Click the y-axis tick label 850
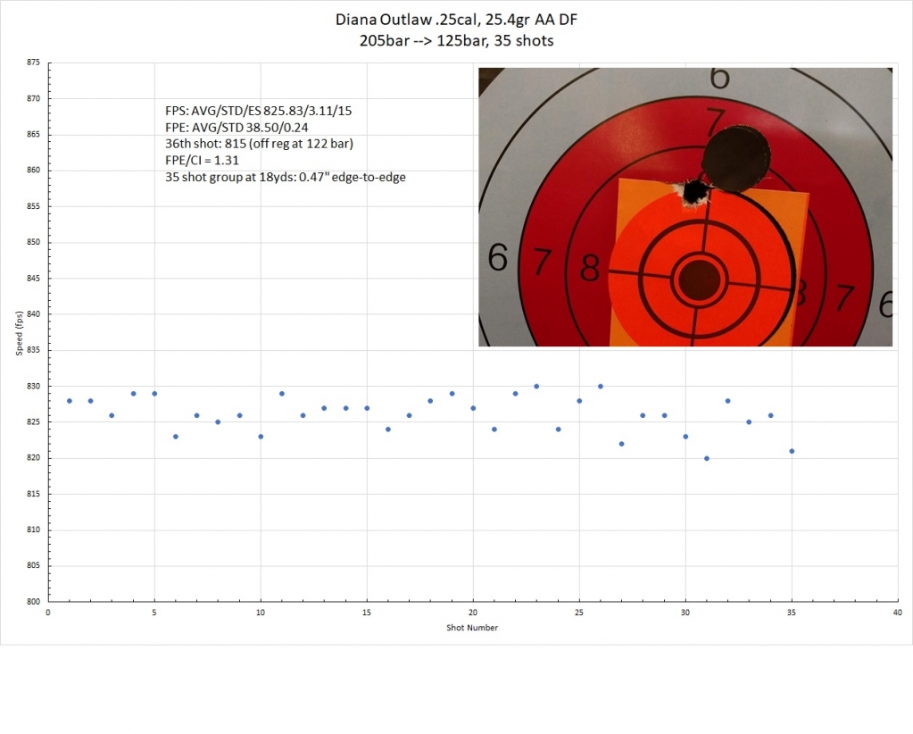 coord(33,242)
